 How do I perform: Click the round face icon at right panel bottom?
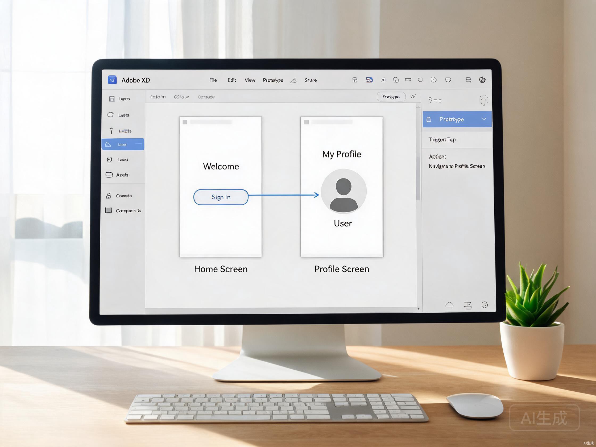pyautogui.click(x=485, y=305)
